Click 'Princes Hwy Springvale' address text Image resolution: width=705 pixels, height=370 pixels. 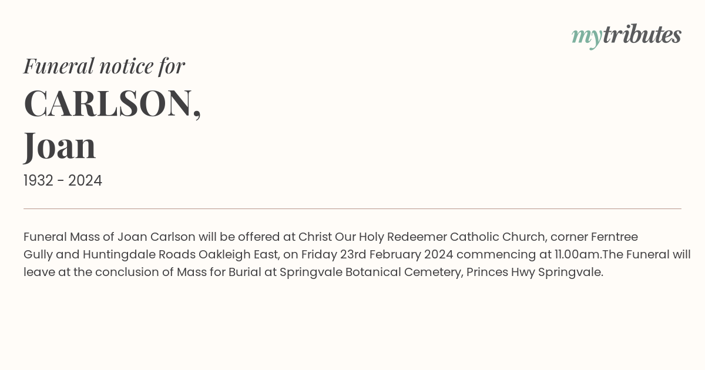533,273
